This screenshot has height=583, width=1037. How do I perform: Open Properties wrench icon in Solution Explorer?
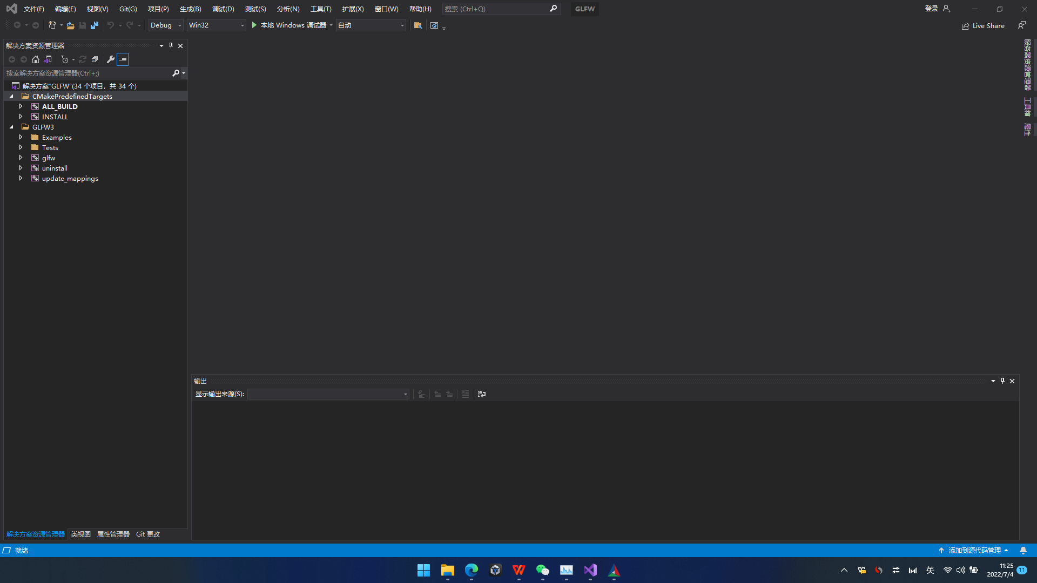[x=111, y=59]
